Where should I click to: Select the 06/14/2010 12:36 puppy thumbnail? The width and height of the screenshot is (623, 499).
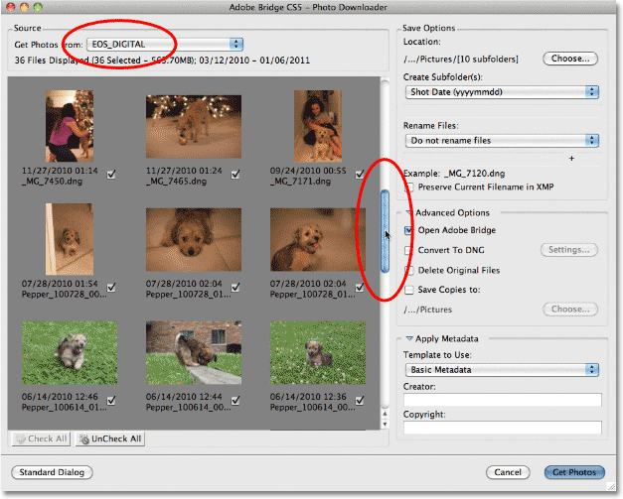(x=318, y=352)
